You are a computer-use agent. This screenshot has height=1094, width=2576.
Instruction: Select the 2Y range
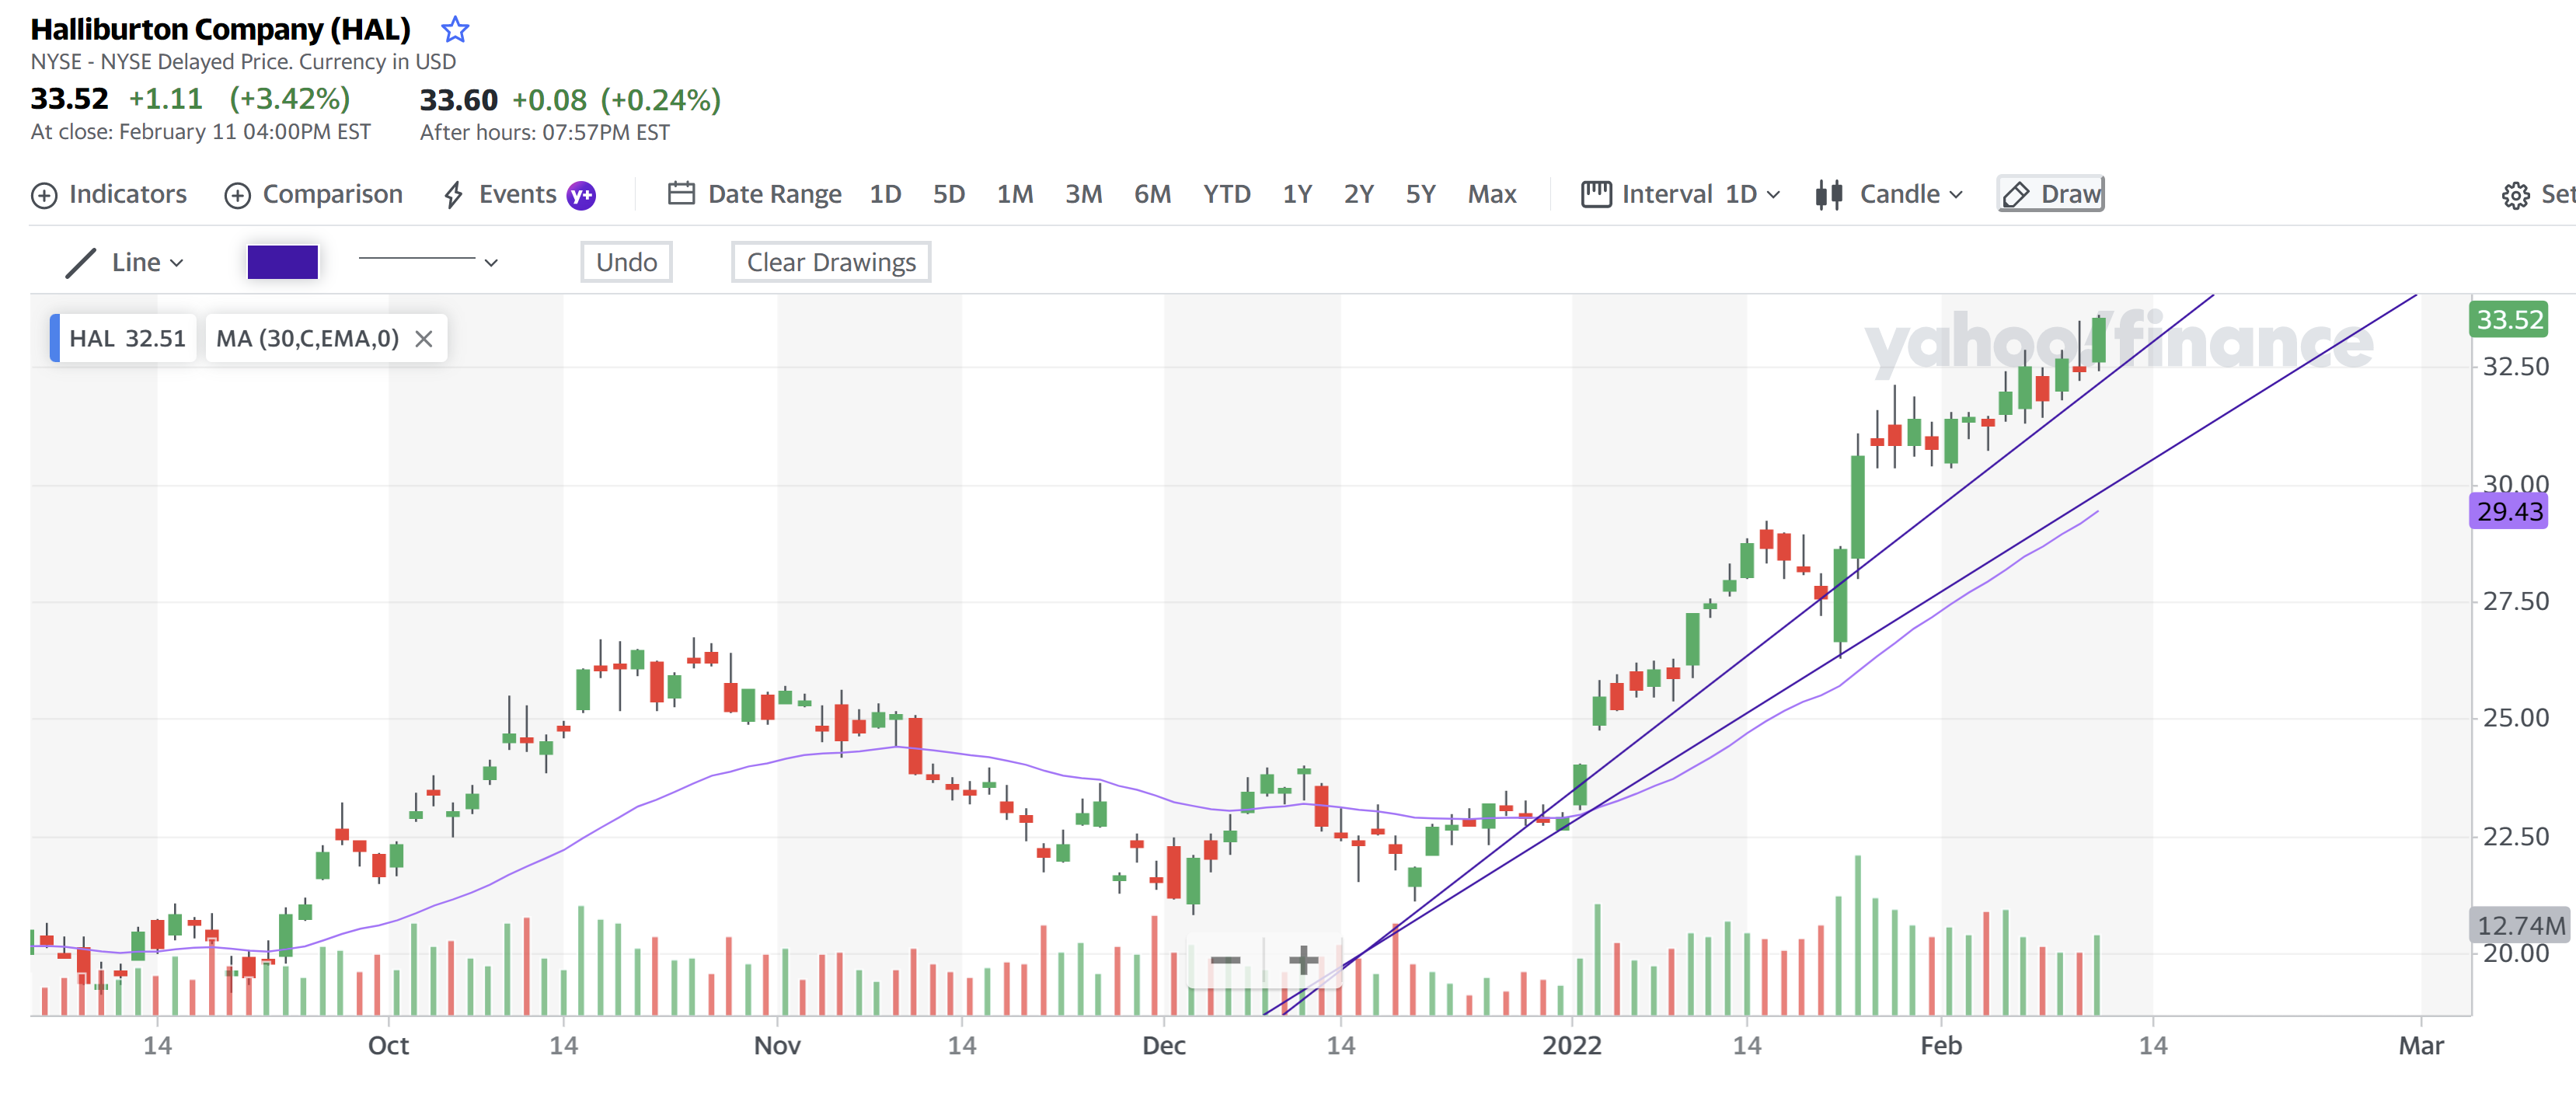coord(1359,194)
